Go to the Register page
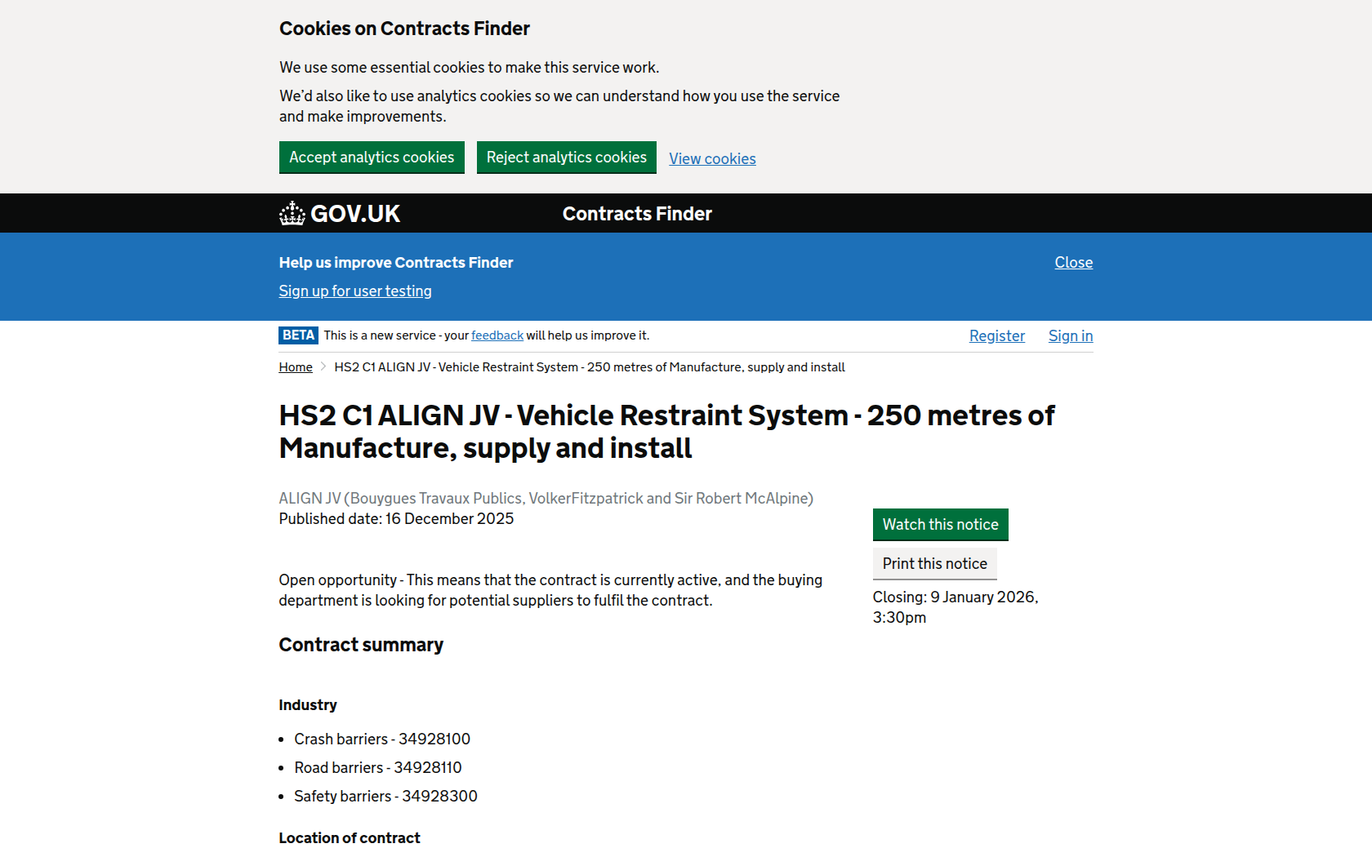Screen dimensions: 1372x857 pyautogui.click(x=996, y=336)
